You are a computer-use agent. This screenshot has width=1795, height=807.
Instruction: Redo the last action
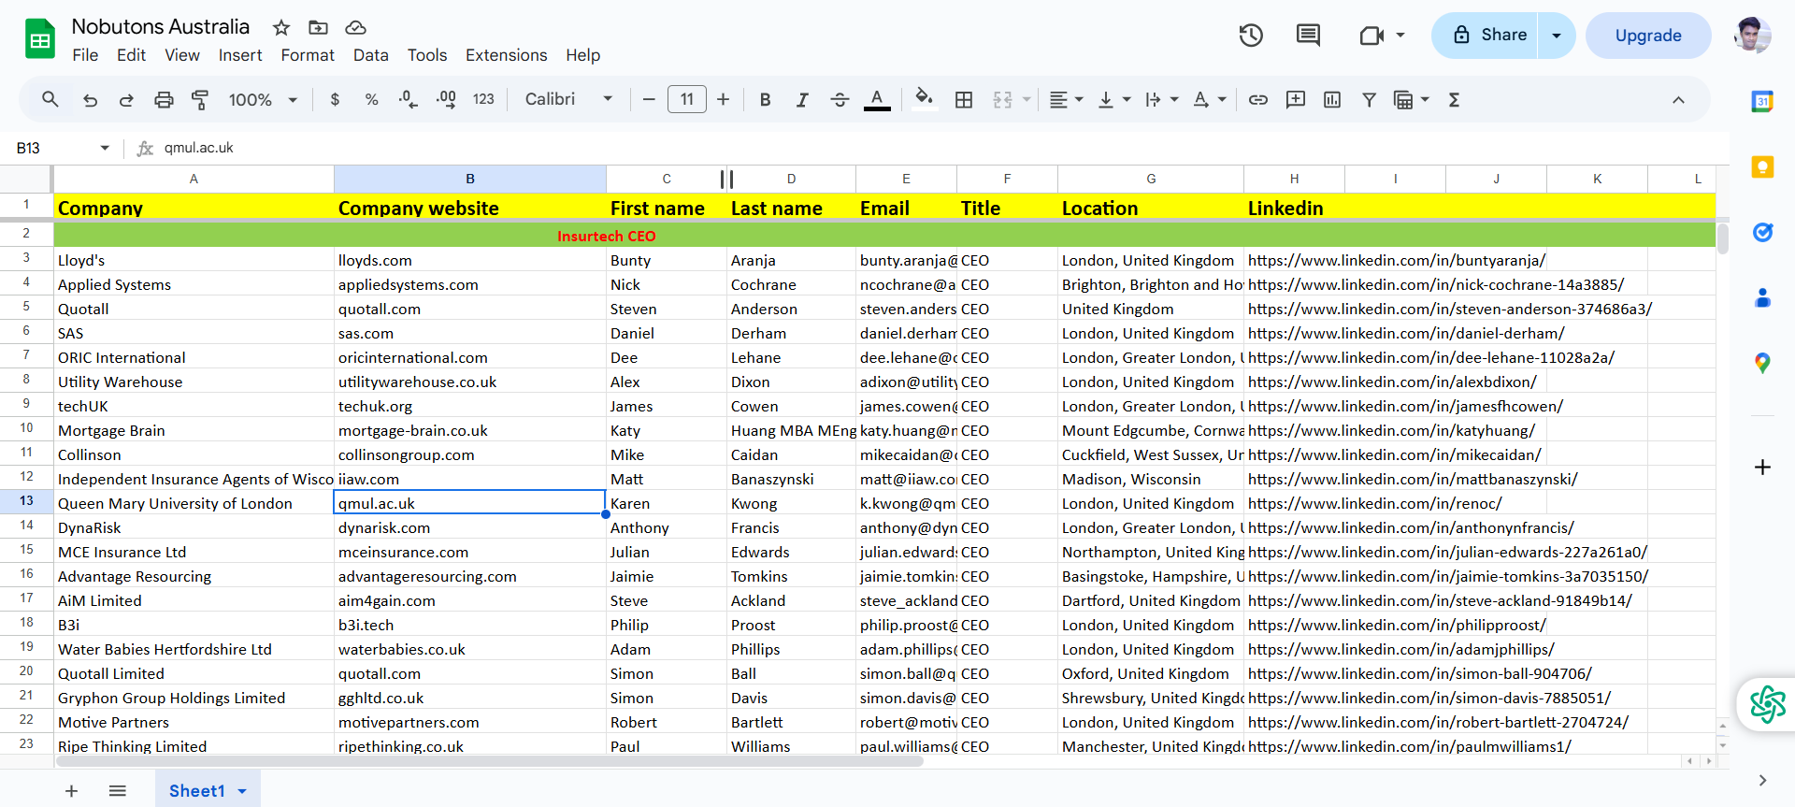pyautogui.click(x=126, y=100)
